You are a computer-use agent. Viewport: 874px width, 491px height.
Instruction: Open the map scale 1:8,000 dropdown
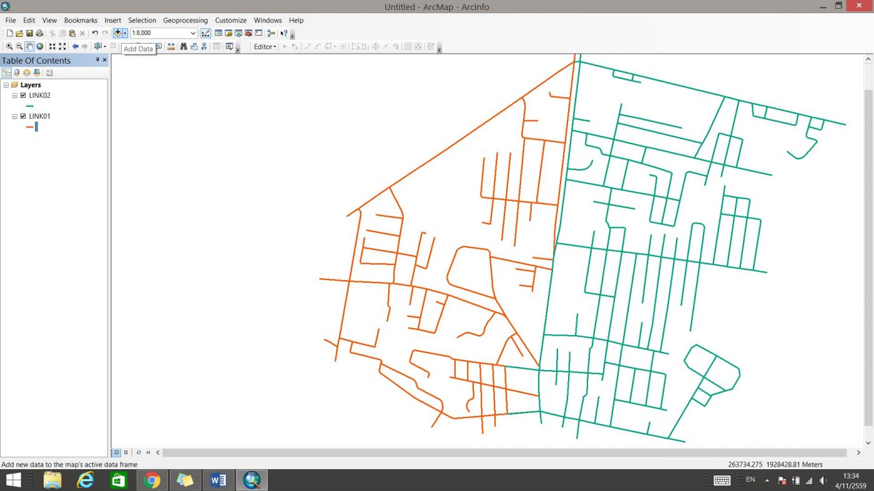(x=193, y=33)
